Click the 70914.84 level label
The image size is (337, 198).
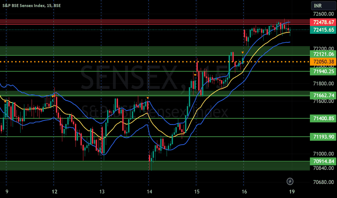click(323, 161)
